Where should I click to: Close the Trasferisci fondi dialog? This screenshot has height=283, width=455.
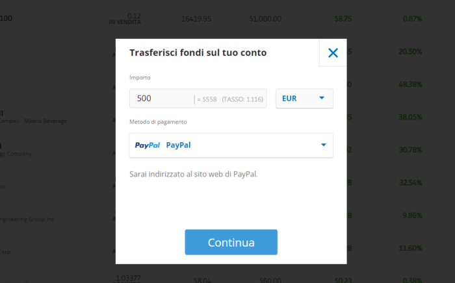333,53
